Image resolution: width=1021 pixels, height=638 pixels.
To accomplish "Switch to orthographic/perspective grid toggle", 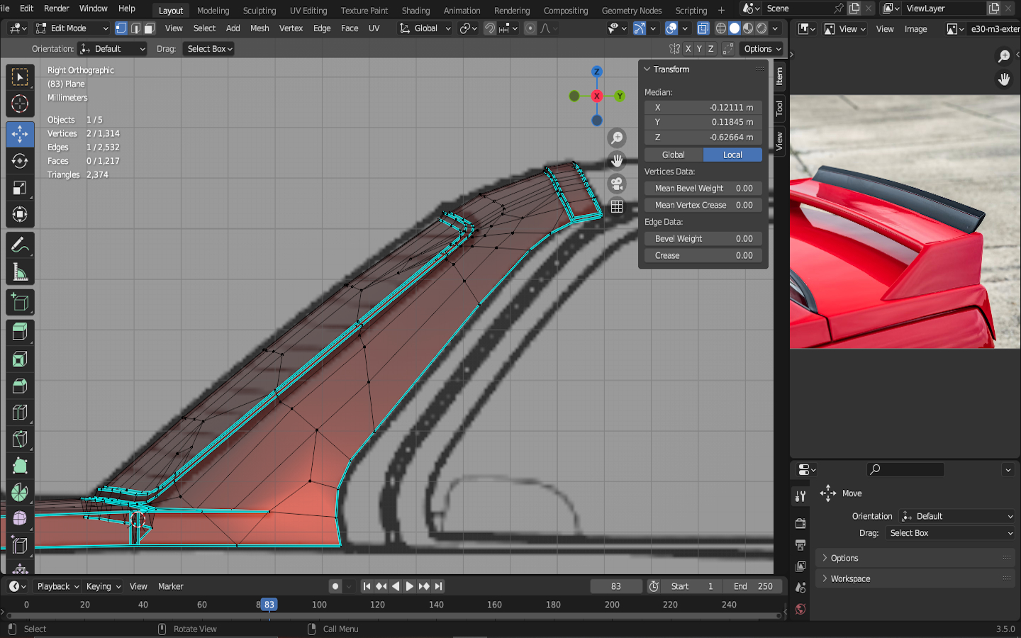I will click(x=617, y=206).
